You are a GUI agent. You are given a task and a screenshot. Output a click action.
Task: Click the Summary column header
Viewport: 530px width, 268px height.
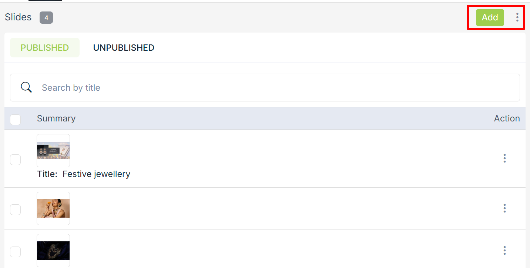[x=56, y=118]
